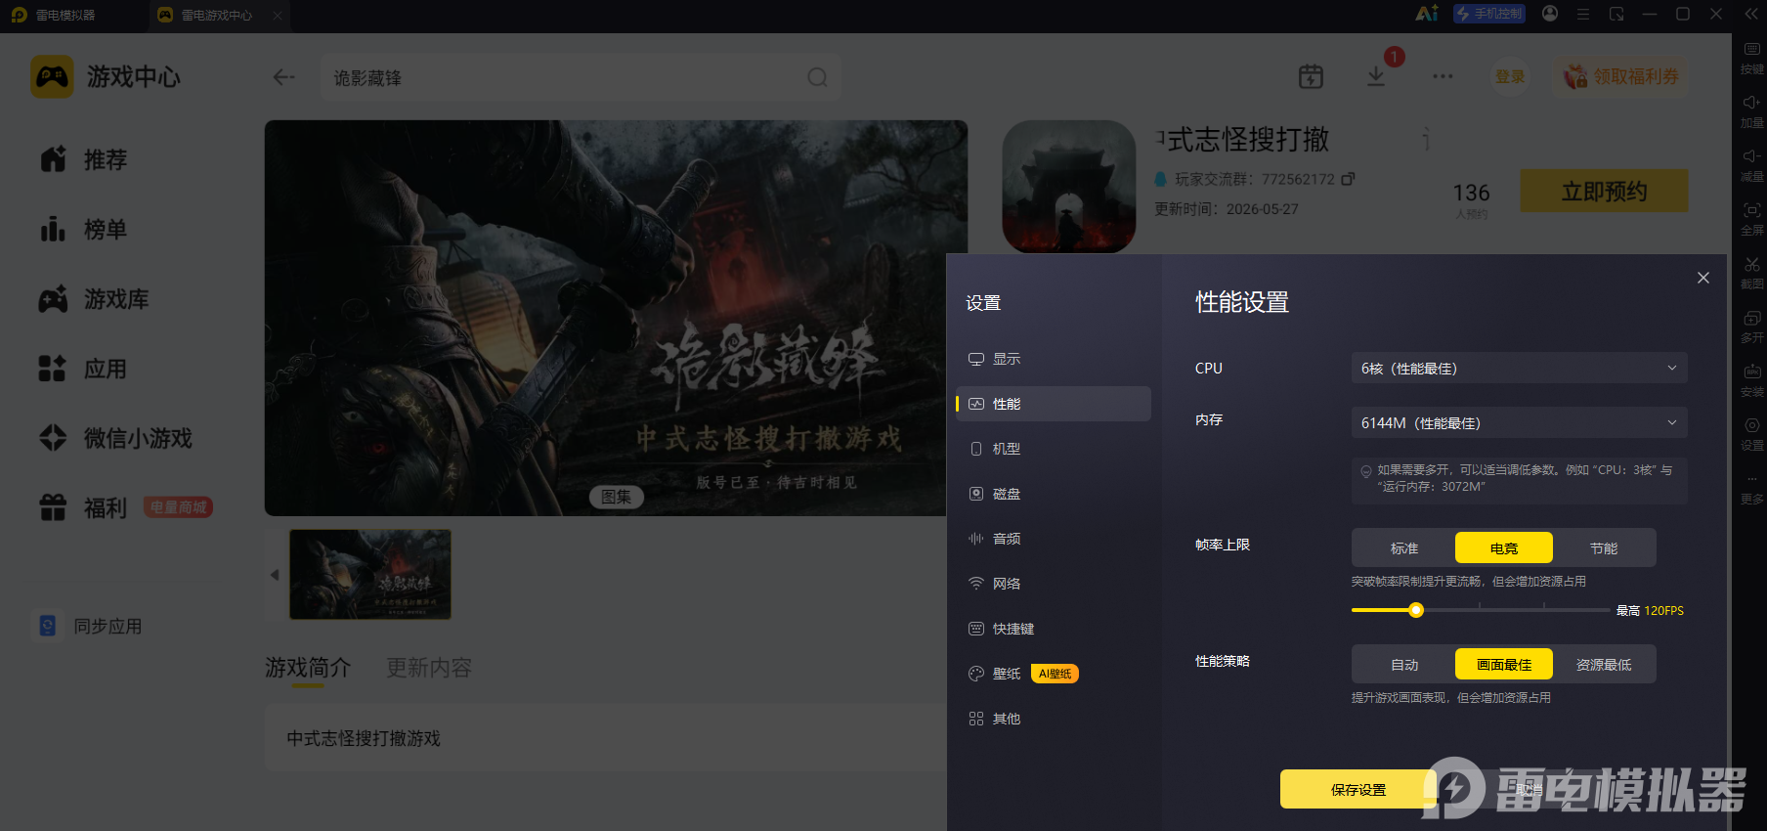Image resolution: width=1767 pixels, height=831 pixels.
Task: Close the settings dialog
Action: (1703, 278)
